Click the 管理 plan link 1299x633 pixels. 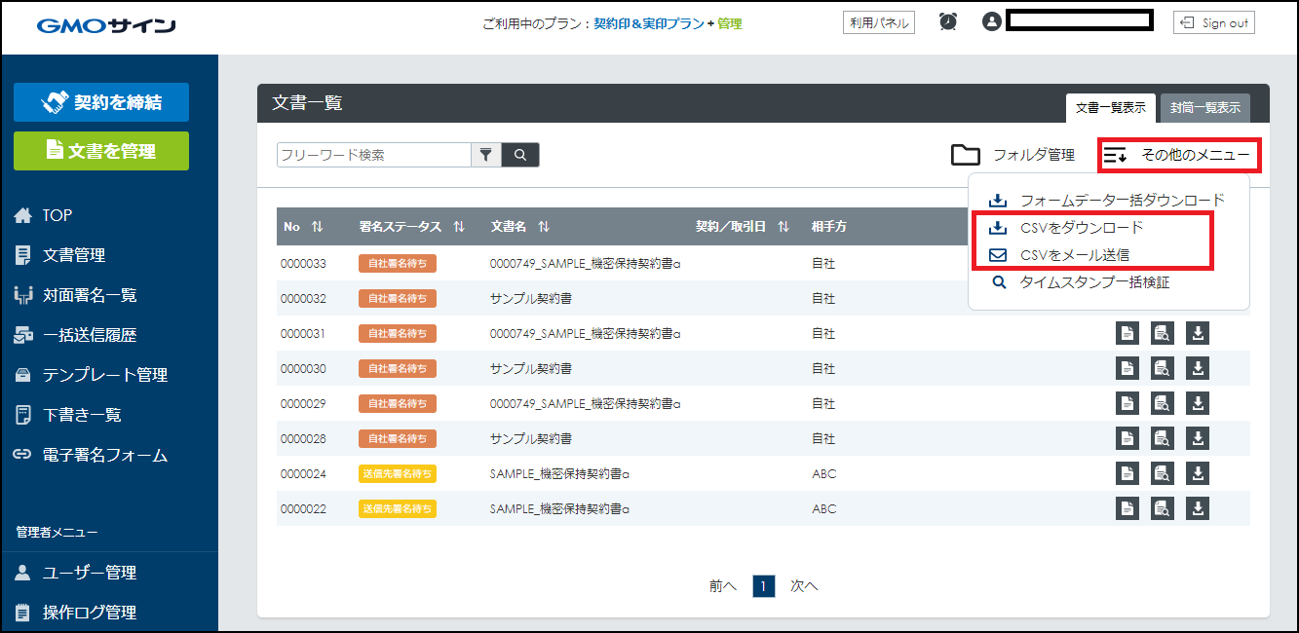pos(730,23)
